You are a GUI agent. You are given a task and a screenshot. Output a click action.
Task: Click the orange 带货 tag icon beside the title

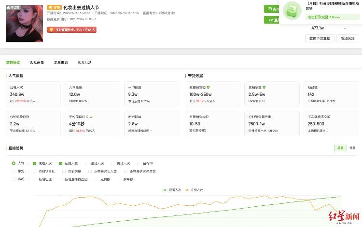(54, 8)
